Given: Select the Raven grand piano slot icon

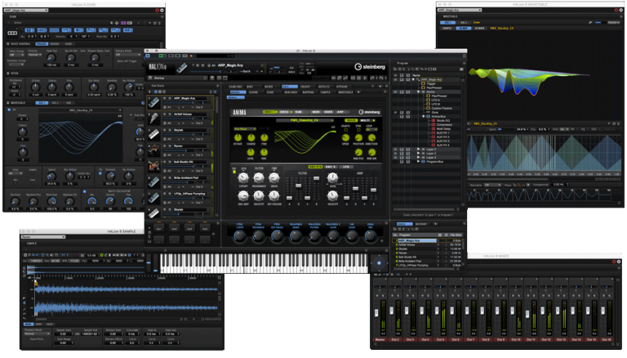Looking at the screenshot, I should pyautogui.click(x=154, y=150).
